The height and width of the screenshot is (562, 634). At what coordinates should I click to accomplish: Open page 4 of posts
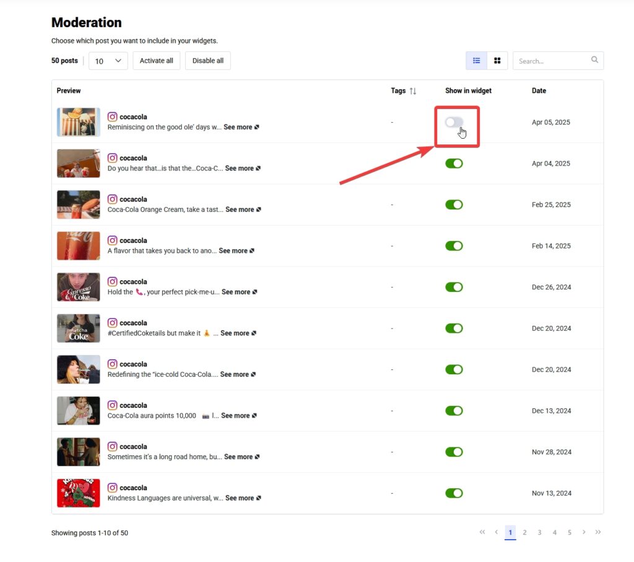554,532
